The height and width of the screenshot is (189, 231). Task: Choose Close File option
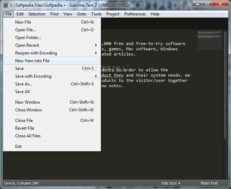tap(52, 120)
